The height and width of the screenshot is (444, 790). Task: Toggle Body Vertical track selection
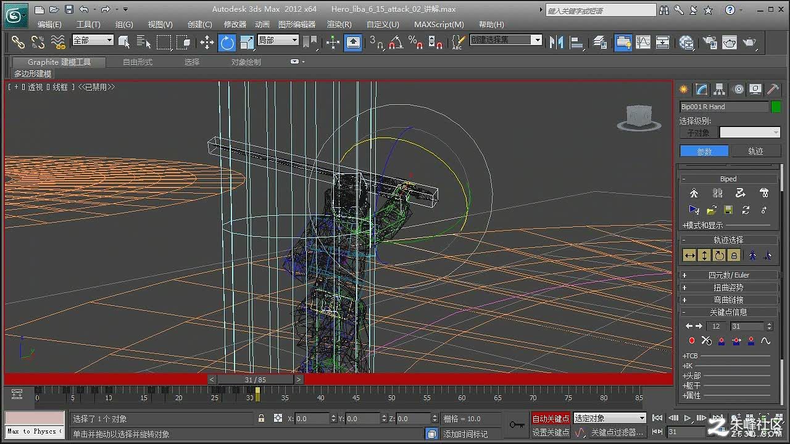(x=704, y=255)
